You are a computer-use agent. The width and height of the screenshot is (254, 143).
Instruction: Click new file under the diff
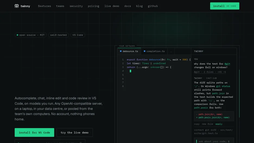click(x=207, y=124)
